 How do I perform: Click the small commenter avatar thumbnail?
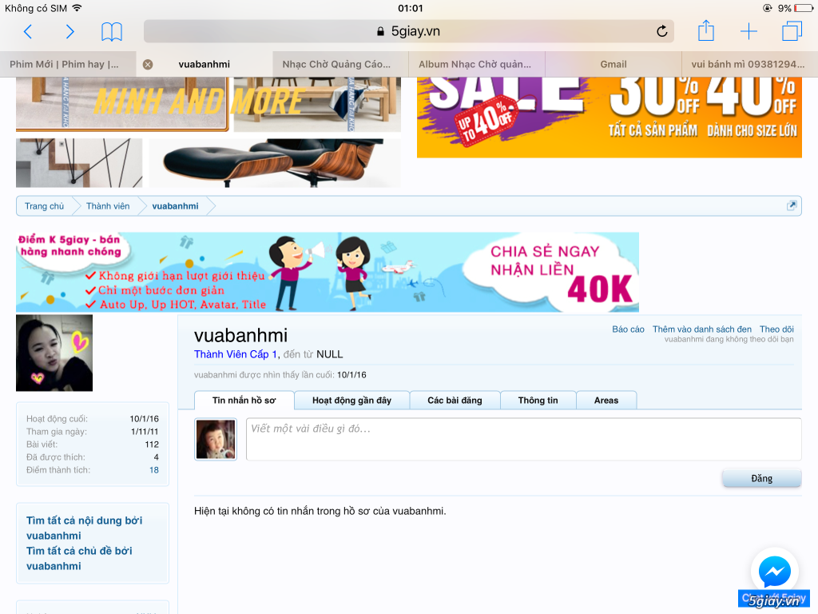(x=216, y=439)
